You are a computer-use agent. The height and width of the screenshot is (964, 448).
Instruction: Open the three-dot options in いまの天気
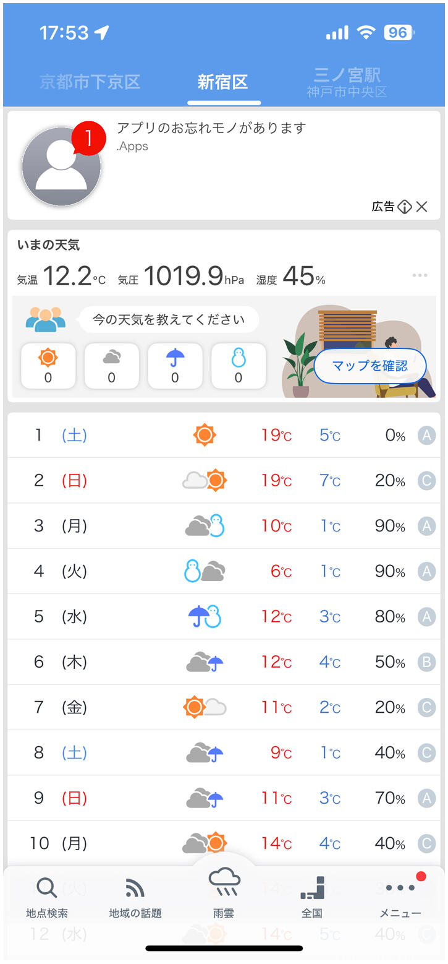pyautogui.click(x=420, y=275)
